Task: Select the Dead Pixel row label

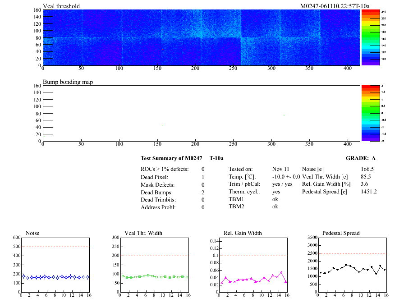Action: [x=154, y=177]
